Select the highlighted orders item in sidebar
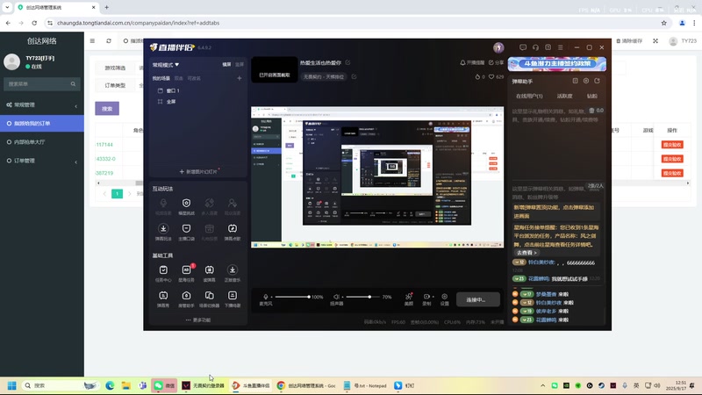Viewport: 702px width, 395px height. [x=41, y=123]
